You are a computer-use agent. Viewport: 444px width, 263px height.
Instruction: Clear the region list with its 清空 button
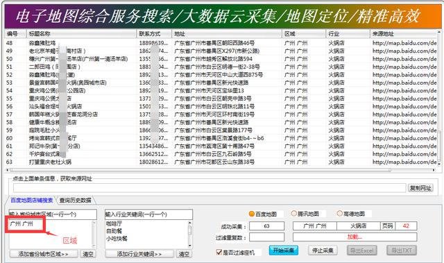pos(88,254)
